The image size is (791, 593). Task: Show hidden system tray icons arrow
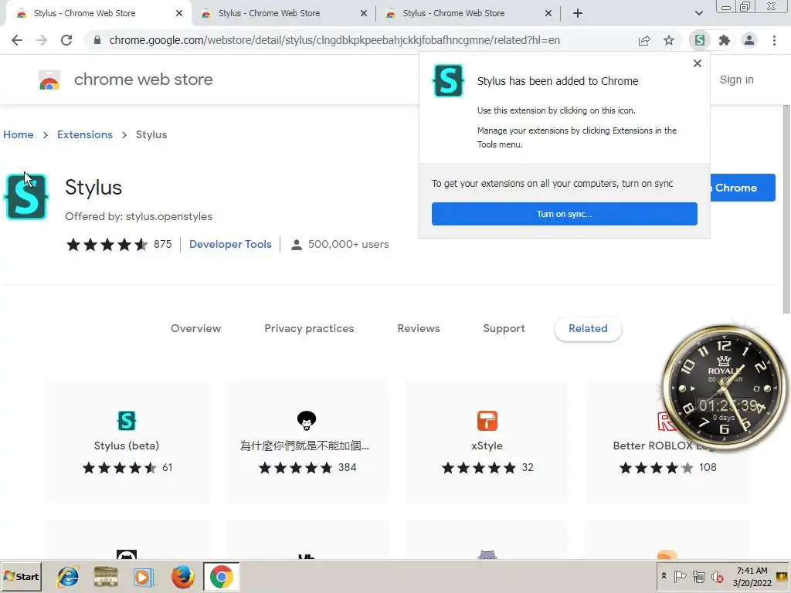click(664, 576)
